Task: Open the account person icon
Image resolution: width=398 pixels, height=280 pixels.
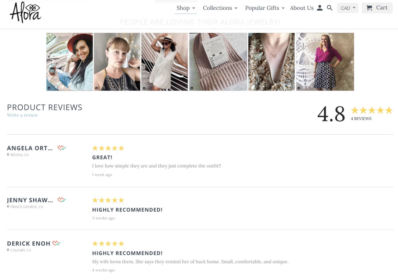Action: [320, 8]
